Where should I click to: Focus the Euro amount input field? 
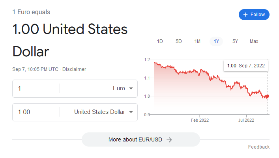(36, 89)
